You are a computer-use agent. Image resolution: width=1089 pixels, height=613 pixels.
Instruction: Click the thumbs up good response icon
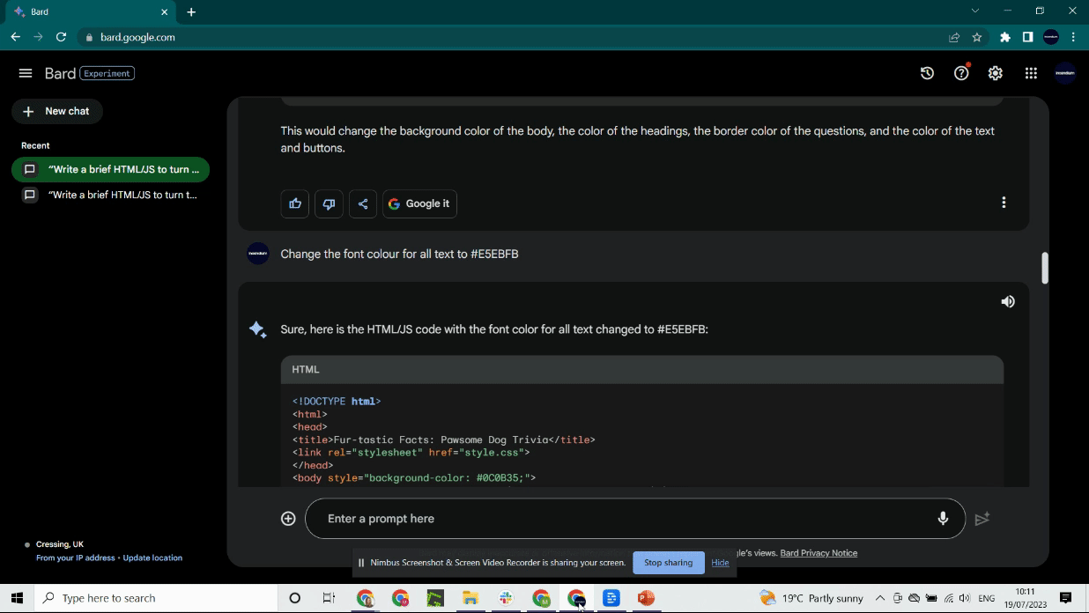tap(295, 203)
